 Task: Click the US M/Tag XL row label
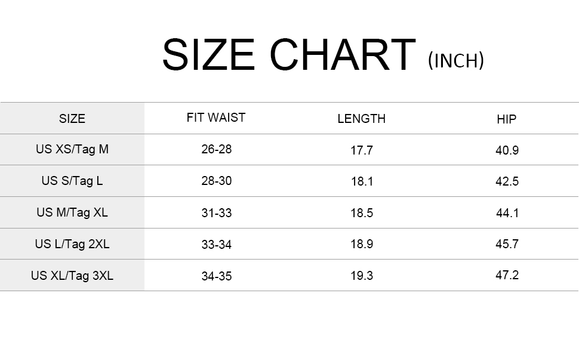(72, 212)
